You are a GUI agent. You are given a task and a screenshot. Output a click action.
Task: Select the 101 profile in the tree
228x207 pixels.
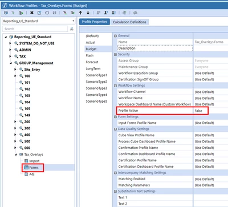pyautogui.click(x=27, y=83)
